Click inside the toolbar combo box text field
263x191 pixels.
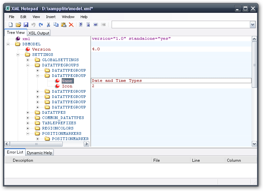[181, 25]
